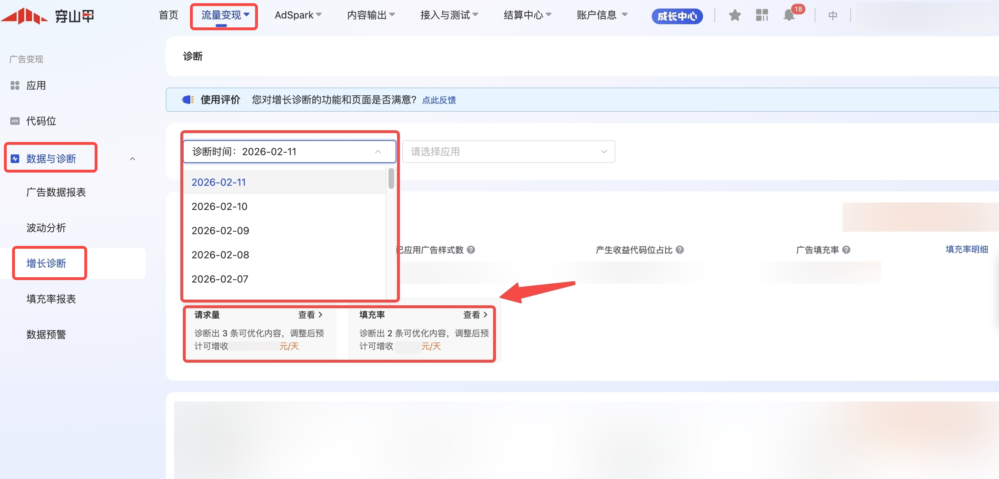
Task: Open the 请选择应用 dropdown
Action: tap(508, 152)
